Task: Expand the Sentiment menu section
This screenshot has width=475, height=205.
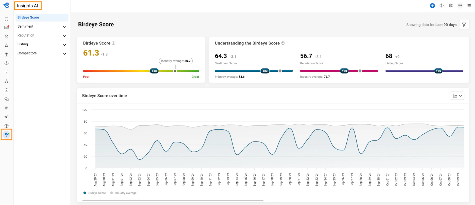Action: (42, 26)
